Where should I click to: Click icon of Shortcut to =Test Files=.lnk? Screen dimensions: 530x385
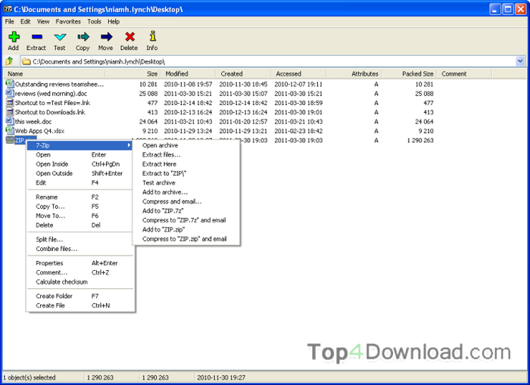pyautogui.click(x=9, y=102)
